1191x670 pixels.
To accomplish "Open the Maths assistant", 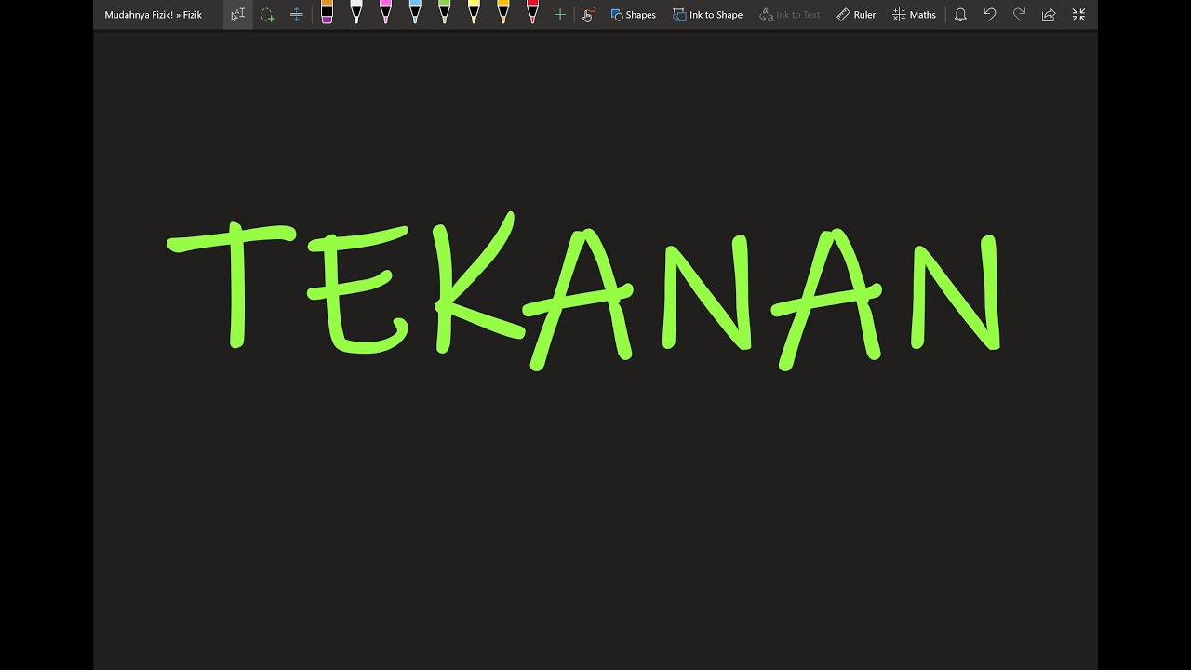I will click(x=914, y=14).
